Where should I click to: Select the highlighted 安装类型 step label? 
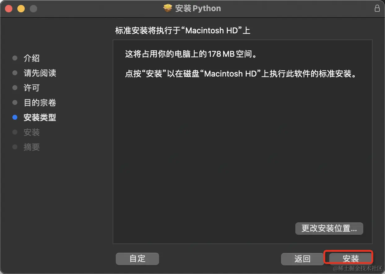coord(40,118)
